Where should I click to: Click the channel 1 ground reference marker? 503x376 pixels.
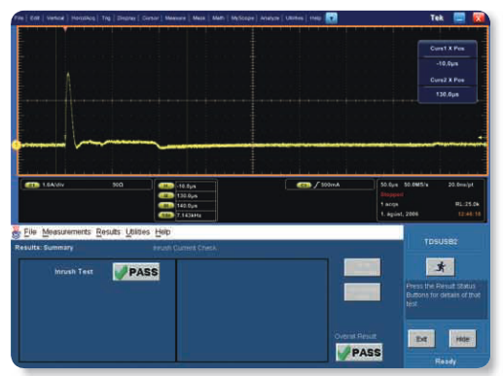tap(16, 145)
